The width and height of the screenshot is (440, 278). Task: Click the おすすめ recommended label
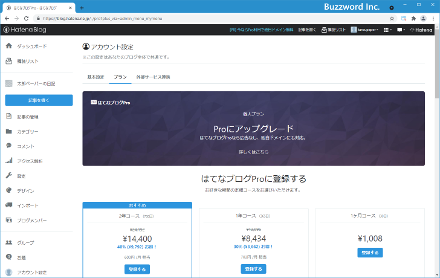pyautogui.click(x=137, y=205)
